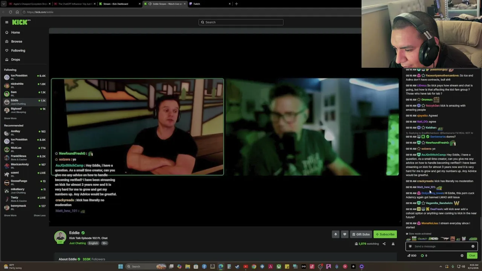Mute the Eddie Stream tab audio icon
Screen dimensions: 482x271
pyautogui.click(x=150, y=4)
